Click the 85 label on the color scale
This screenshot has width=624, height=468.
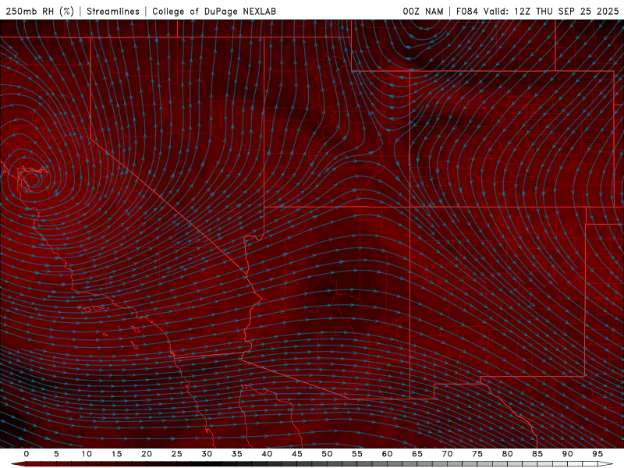(x=537, y=454)
